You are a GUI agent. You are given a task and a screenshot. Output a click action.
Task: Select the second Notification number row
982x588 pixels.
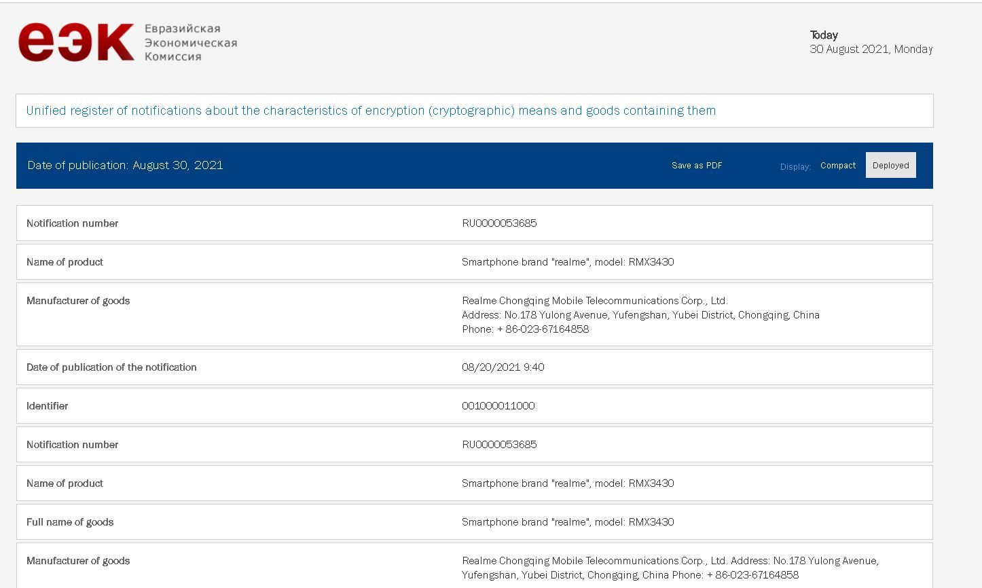tap(72, 444)
